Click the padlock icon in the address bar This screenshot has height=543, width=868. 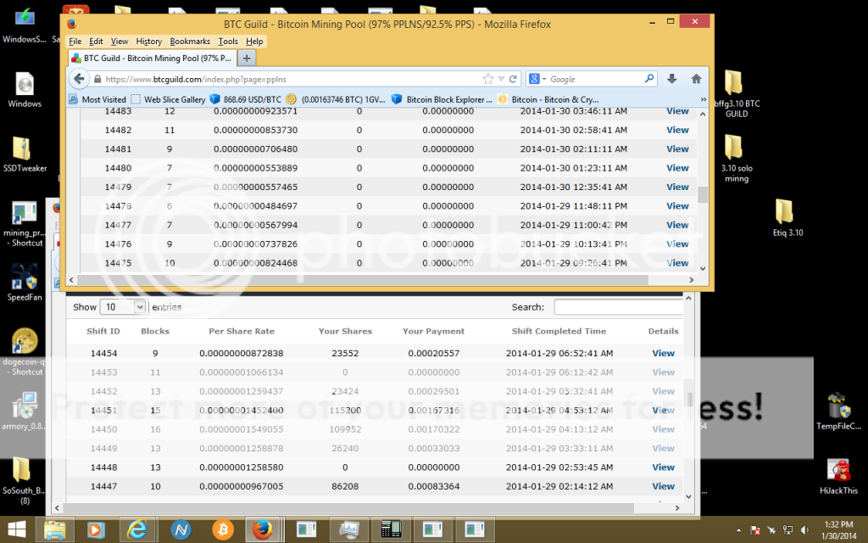(97, 79)
